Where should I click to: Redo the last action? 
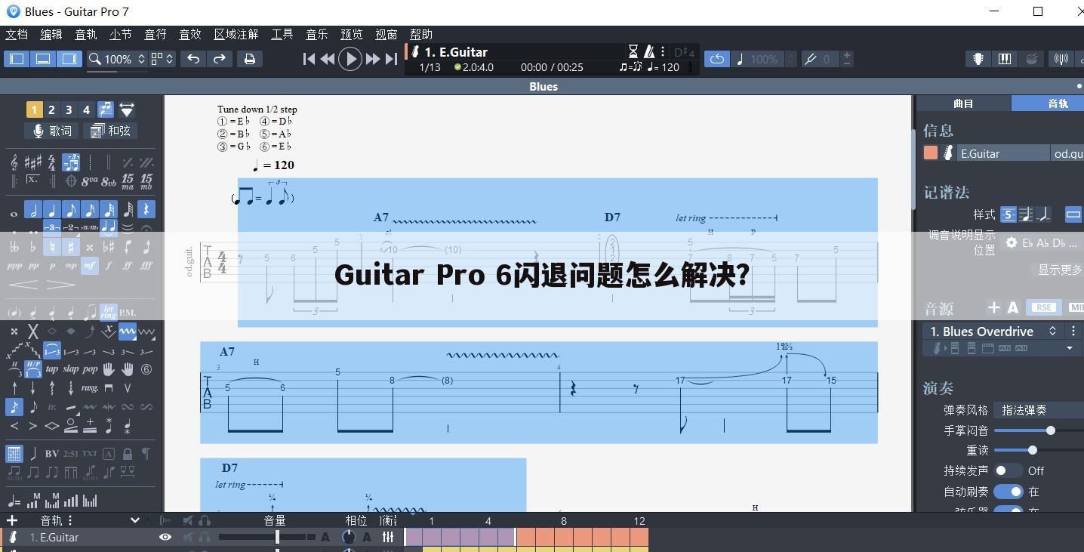point(220,59)
